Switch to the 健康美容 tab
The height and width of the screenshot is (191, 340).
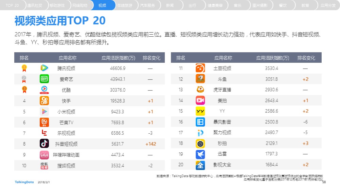click(215, 5)
